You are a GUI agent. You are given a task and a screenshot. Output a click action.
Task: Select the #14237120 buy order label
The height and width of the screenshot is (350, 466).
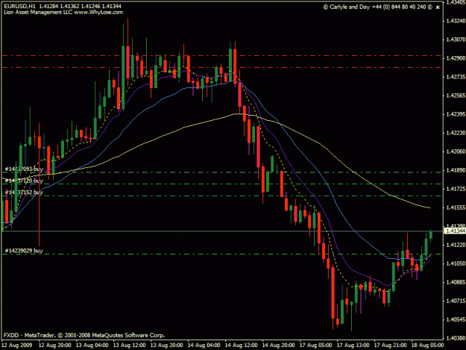[24, 181]
